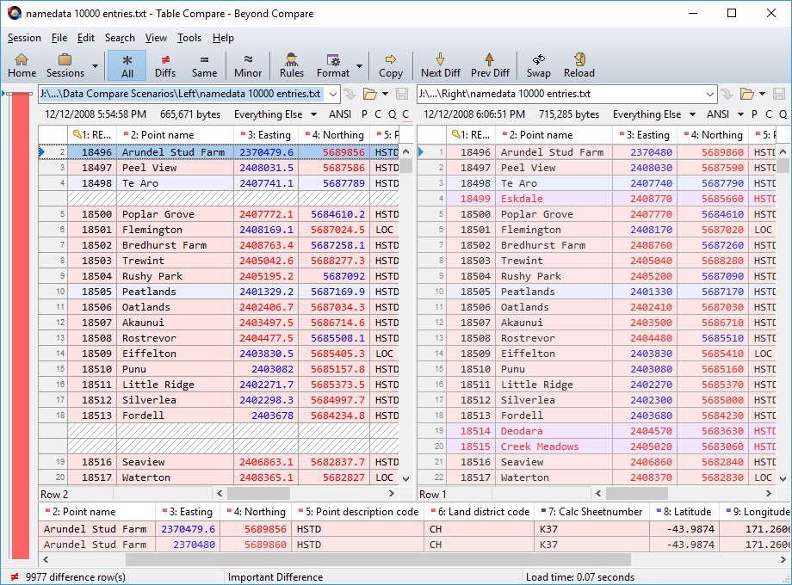Swap the left and right sides
The image size is (792, 585).
(x=538, y=65)
